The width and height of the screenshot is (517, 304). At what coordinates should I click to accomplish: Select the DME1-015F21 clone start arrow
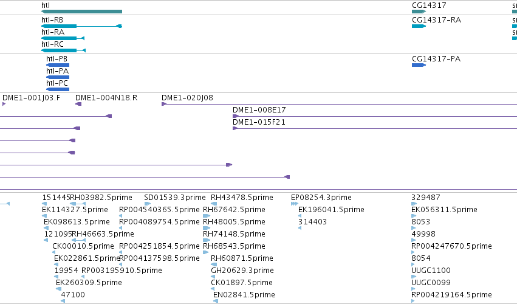[235, 128]
